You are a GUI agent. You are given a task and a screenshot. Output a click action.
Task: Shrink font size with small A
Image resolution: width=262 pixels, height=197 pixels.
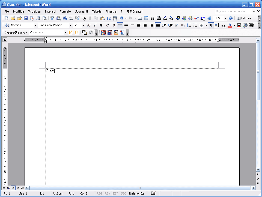(95, 25)
